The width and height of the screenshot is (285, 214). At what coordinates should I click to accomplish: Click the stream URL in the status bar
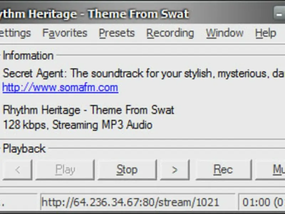tap(138, 202)
